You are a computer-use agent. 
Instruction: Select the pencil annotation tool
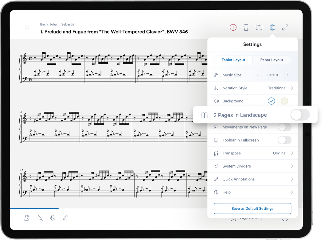click(x=66, y=218)
